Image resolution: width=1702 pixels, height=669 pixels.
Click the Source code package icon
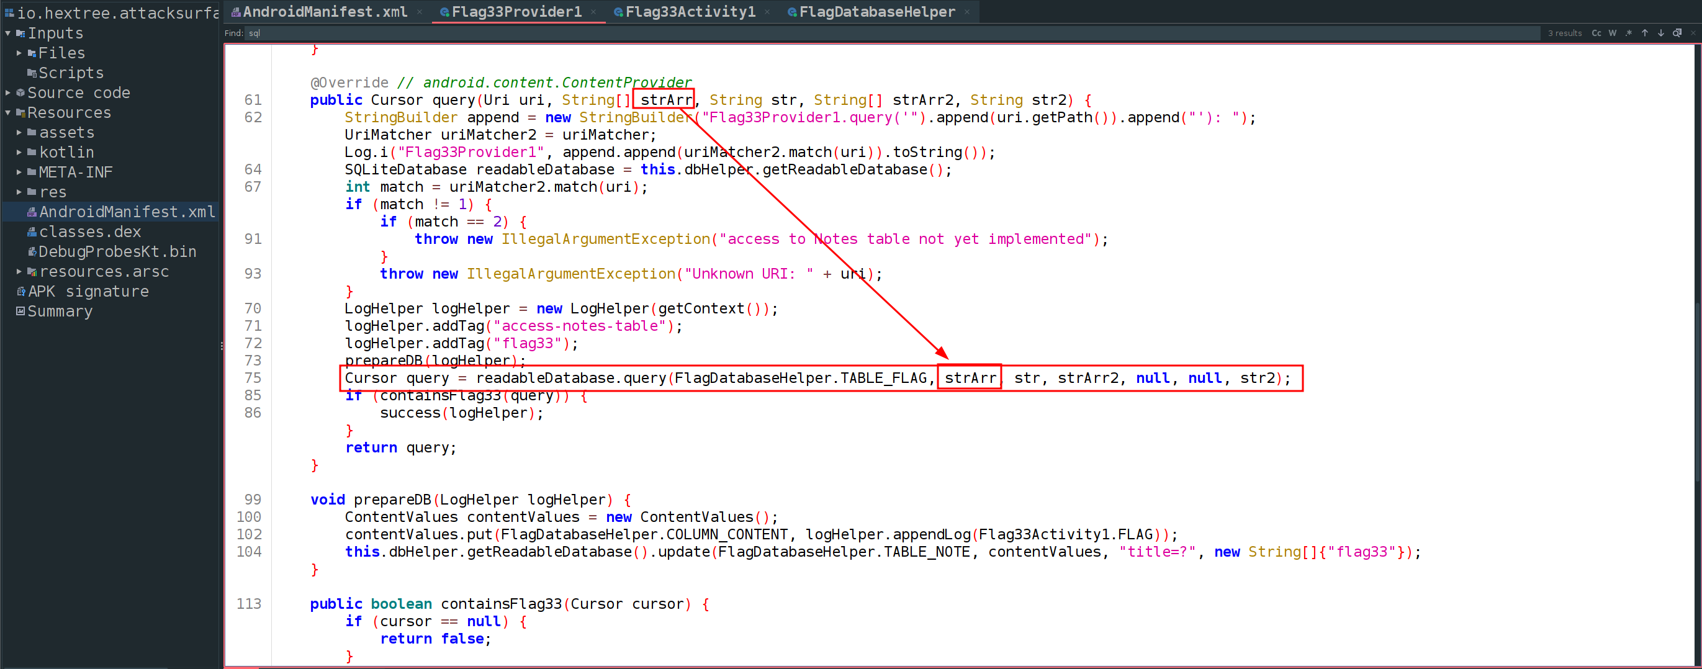tap(20, 93)
